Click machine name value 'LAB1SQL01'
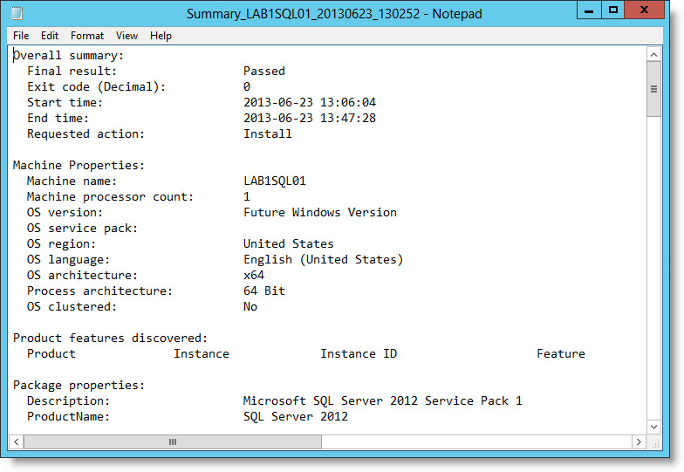Viewport: 684px width, 472px height. click(274, 181)
